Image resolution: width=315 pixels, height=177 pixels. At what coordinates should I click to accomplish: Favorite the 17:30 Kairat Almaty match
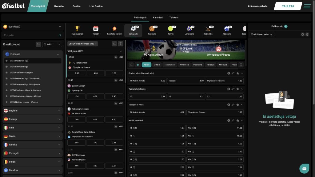point(116,57)
